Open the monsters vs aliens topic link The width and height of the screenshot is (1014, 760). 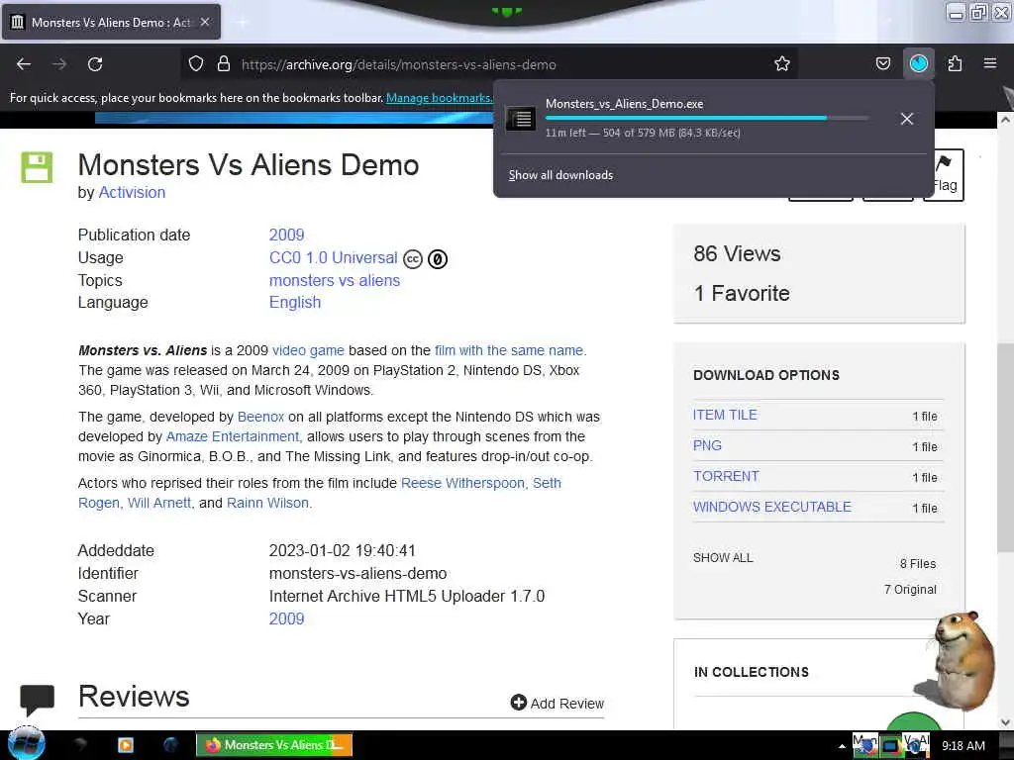point(335,280)
